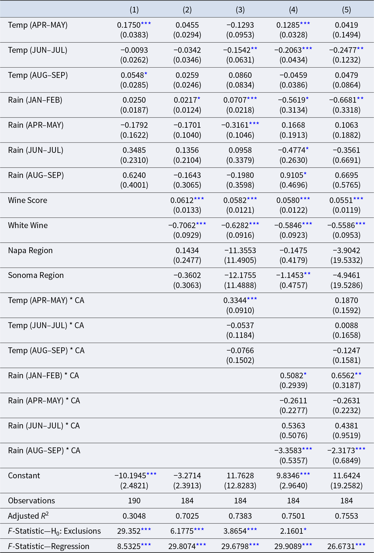Image resolution: width=374 pixels, height=553 pixels.
Task: Select the Rain (AUG–SEP) * CA label
Action: (44, 451)
